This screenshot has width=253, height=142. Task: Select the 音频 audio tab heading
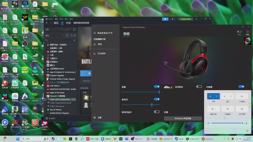[126, 34]
